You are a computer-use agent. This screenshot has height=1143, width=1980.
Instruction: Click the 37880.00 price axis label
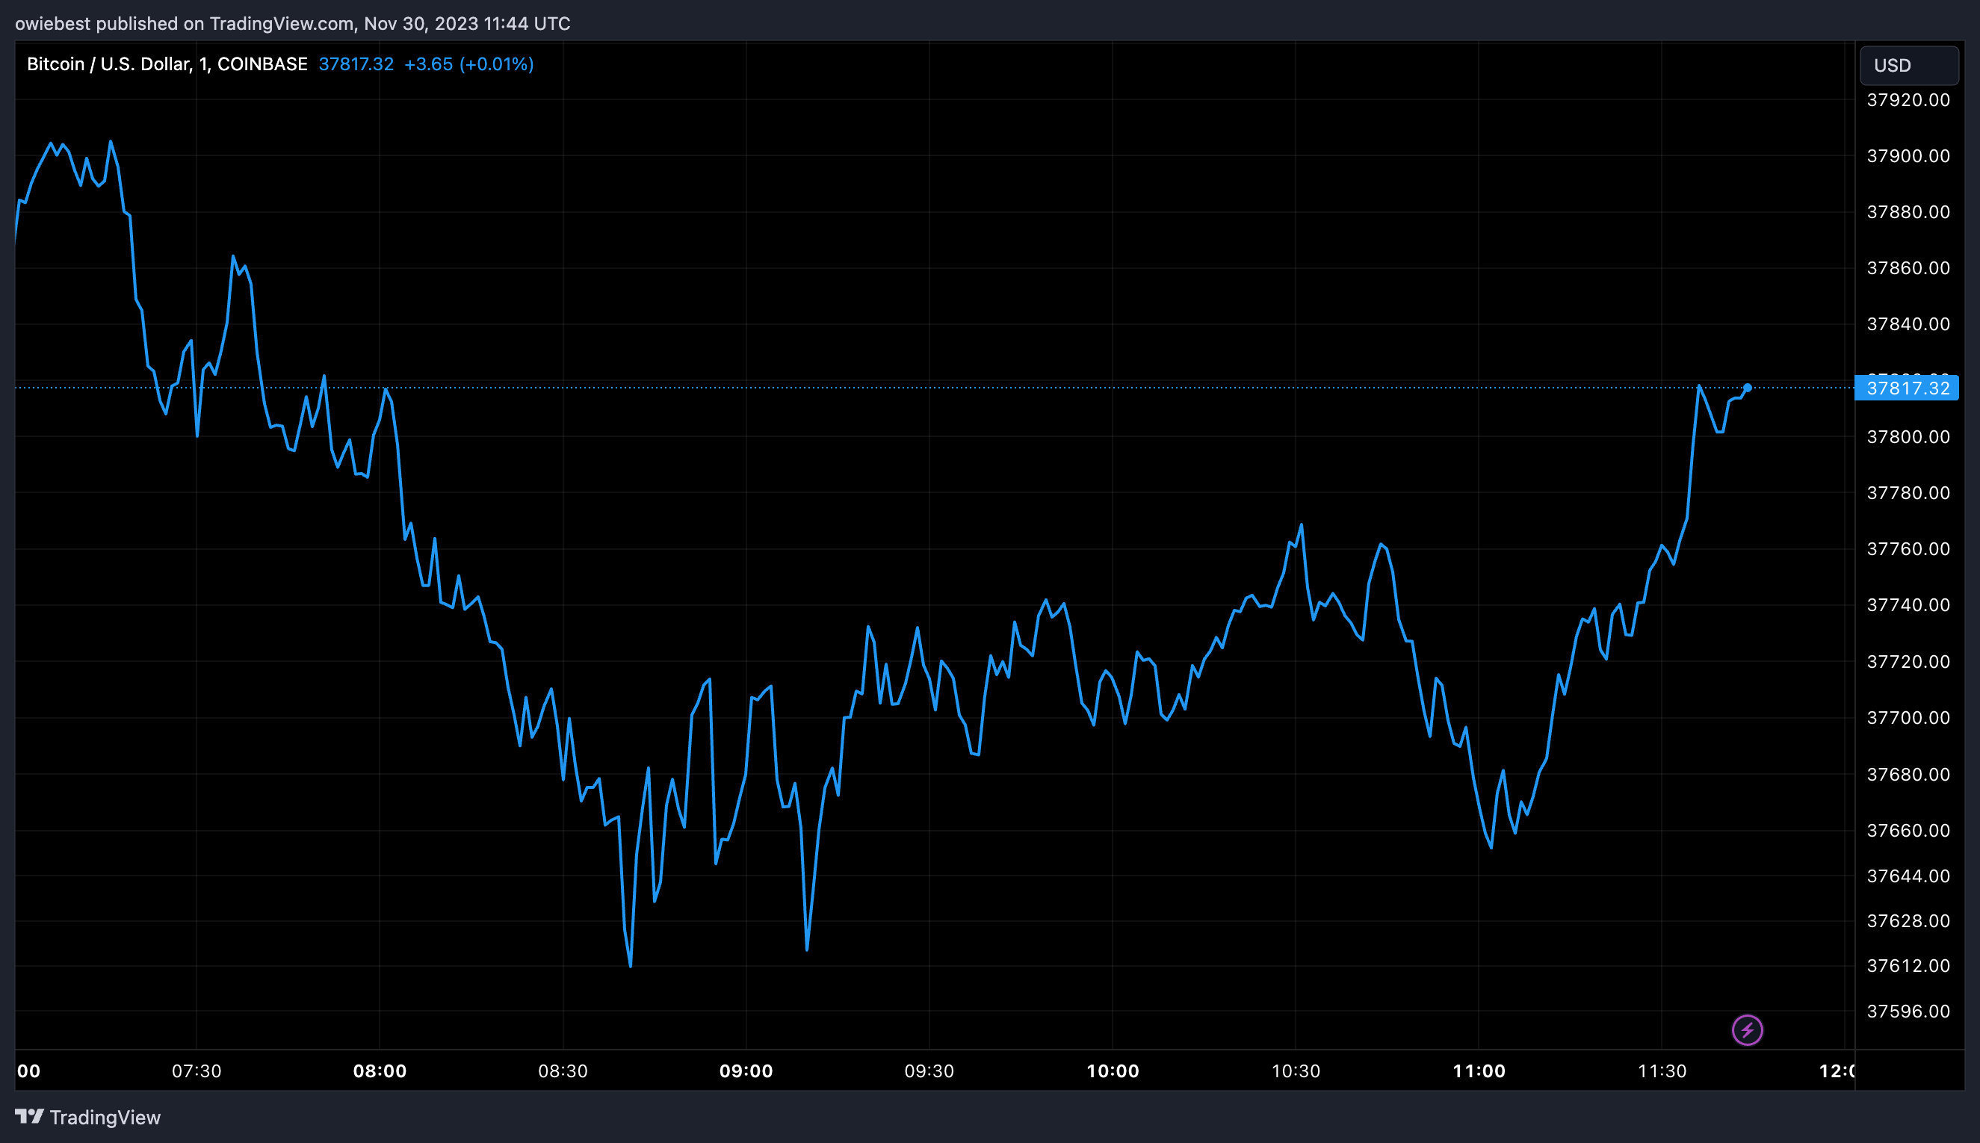point(1908,212)
